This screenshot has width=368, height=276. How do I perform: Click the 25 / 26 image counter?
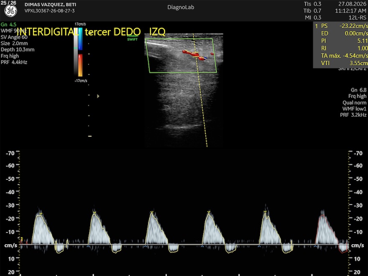click(8, 3)
